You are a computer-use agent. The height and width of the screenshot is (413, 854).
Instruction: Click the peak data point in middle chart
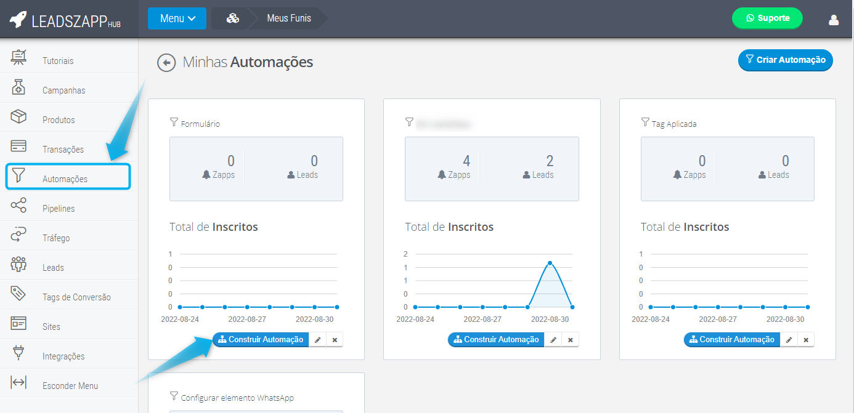[550, 263]
